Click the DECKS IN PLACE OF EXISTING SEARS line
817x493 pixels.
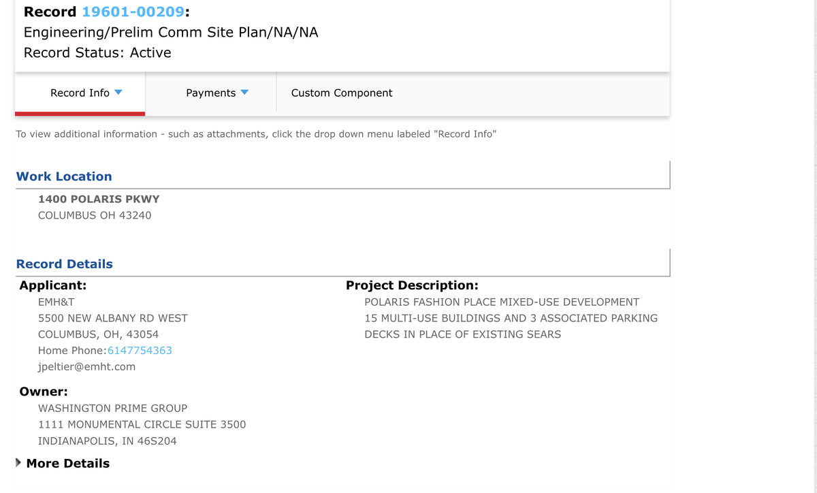pos(463,334)
